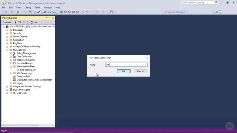Image resolution: width=237 pixels, height=133 pixels.
Task: Open the Window menu
Action: tap(48, 7)
